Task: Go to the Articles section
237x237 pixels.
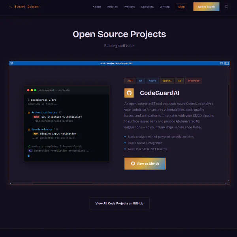Action: pos(112,7)
